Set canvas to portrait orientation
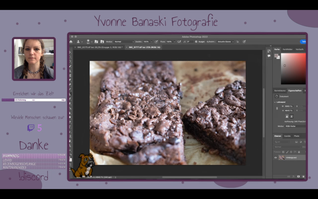Image resolution: width=318 pixels, height=199 pixels. (x=287, y=116)
